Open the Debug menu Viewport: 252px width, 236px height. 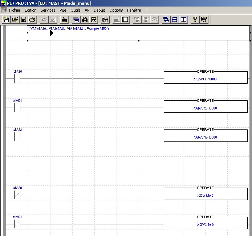tap(99, 10)
